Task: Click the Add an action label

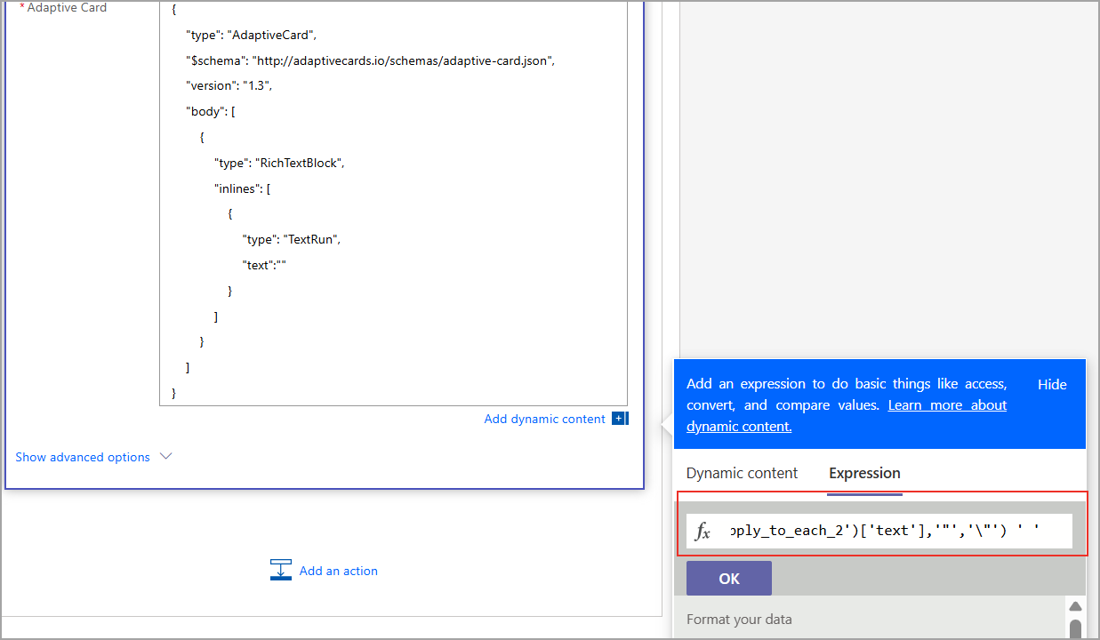Action: click(338, 571)
